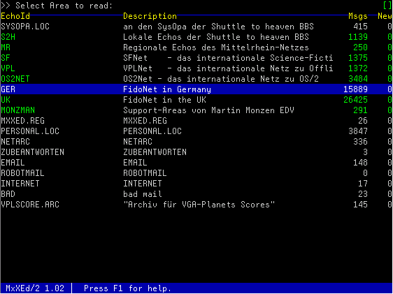Click the 'Select Area to read:' prompt
393x294 pixels.
64,6
